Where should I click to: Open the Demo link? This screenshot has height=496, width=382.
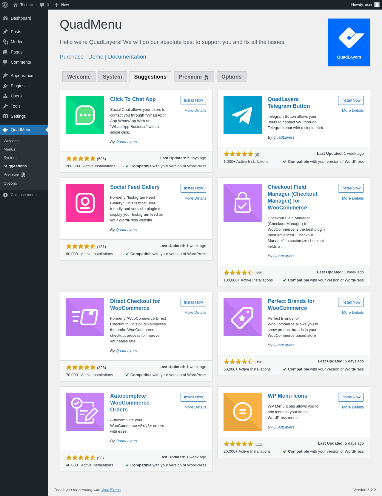coord(96,57)
